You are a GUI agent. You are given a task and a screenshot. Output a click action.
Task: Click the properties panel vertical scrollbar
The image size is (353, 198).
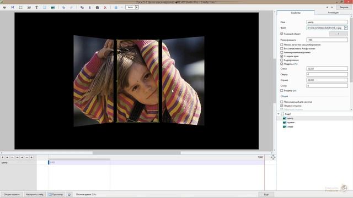(x=351, y=50)
